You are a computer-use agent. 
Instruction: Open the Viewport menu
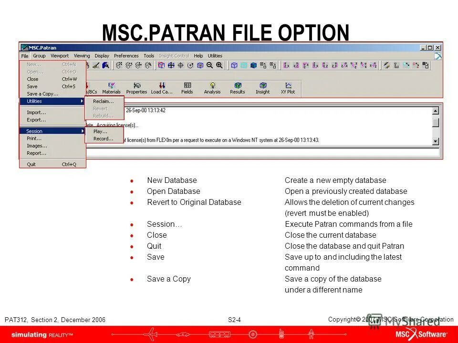[x=60, y=56]
